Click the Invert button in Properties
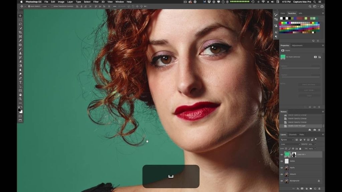The height and width of the screenshot is (192, 342). (x=309, y=96)
